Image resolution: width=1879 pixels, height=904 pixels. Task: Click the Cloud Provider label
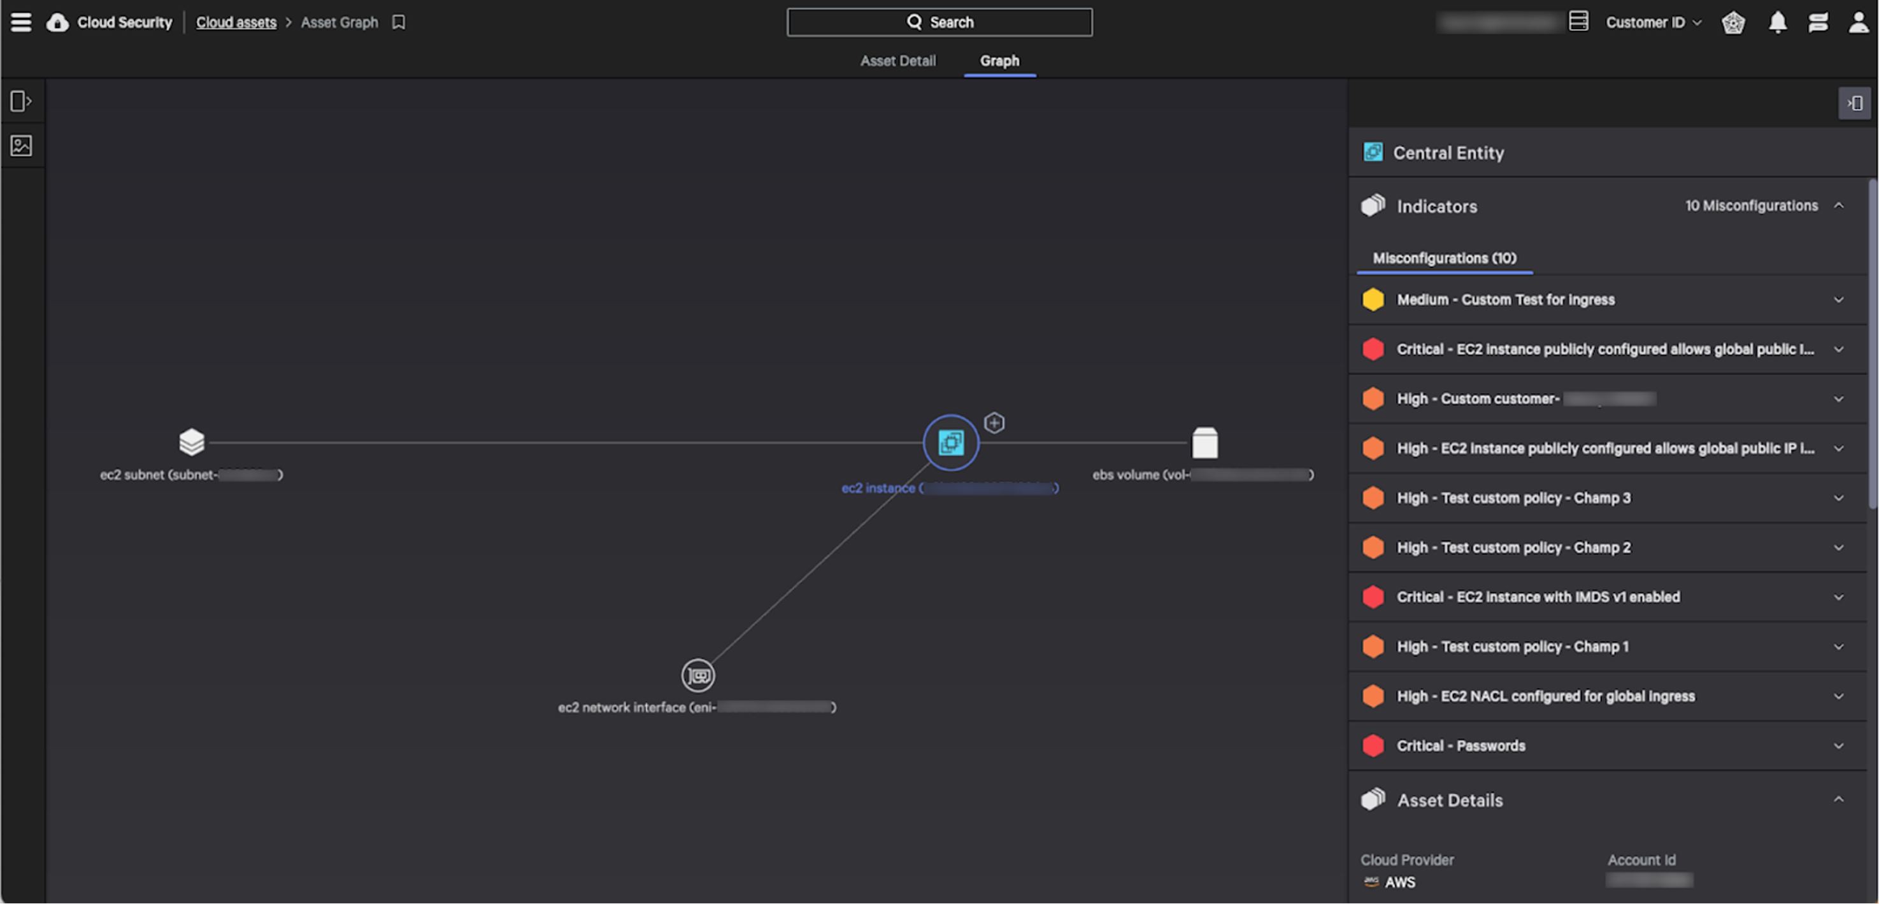click(x=1407, y=859)
